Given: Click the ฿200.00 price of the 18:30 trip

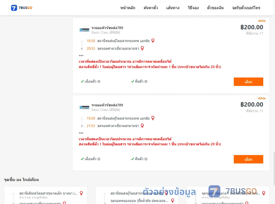Looking at the screenshot, I should pyautogui.click(x=252, y=27).
